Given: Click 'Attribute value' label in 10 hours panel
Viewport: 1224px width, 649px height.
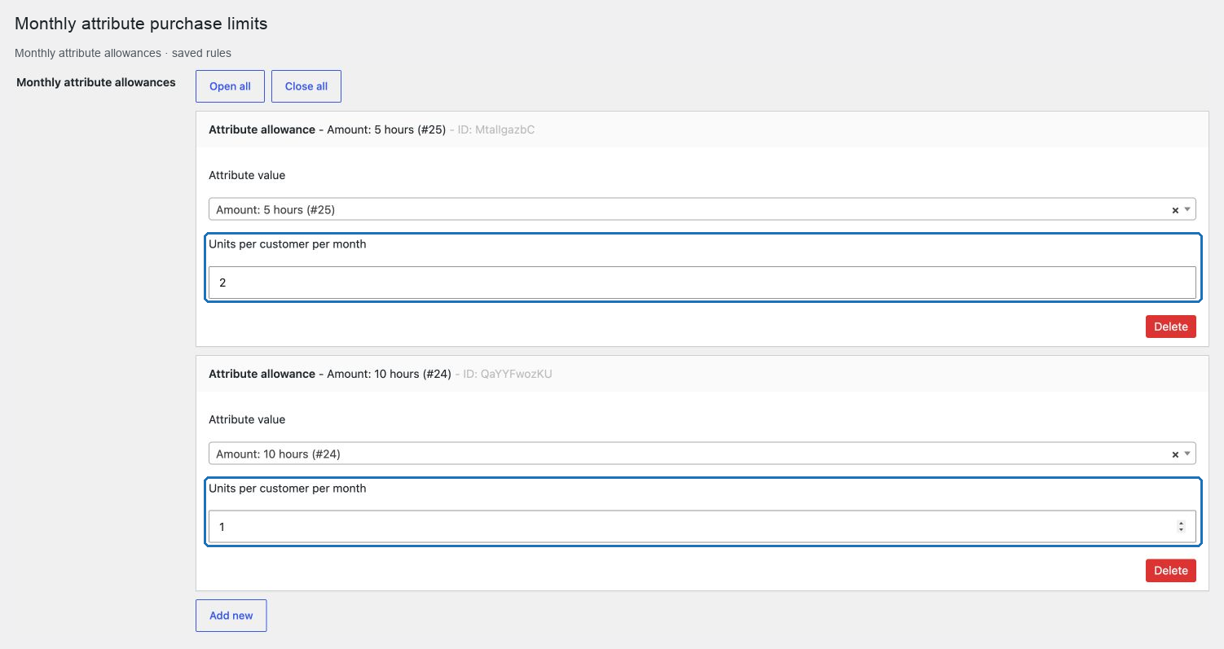Looking at the screenshot, I should pos(247,419).
